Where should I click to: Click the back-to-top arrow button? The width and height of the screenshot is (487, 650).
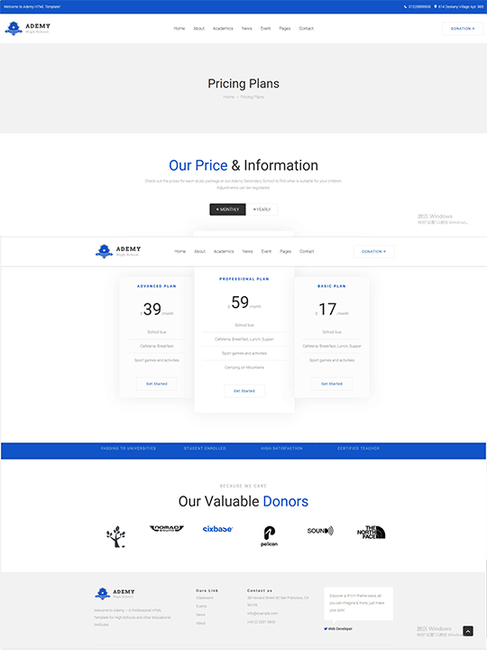point(468,631)
